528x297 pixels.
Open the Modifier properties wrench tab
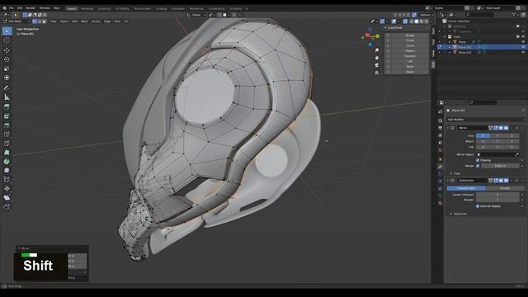coord(440,167)
